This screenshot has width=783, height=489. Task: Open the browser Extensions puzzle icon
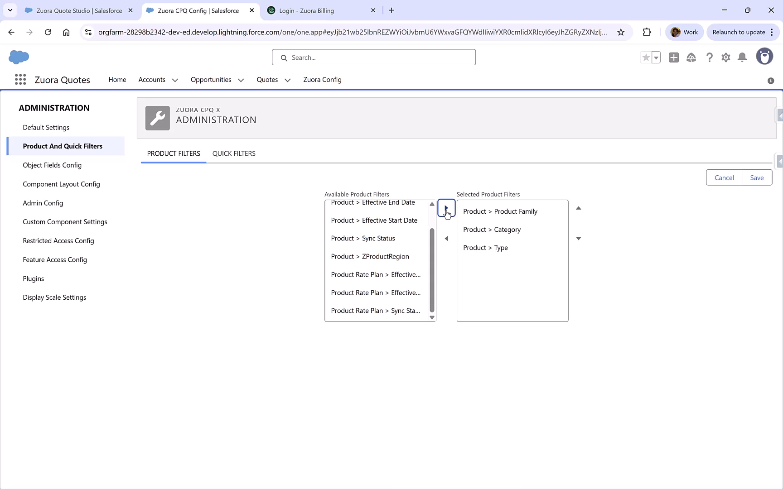click(647, 32)
